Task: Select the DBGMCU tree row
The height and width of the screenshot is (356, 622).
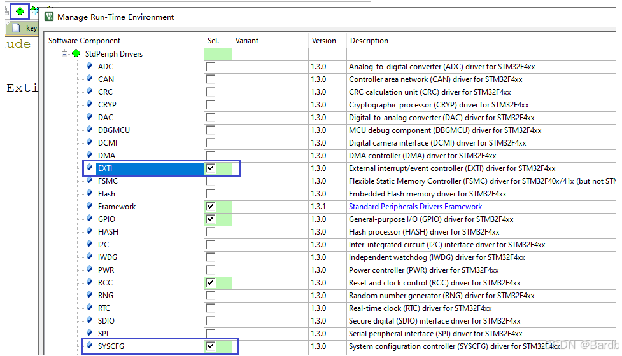Action: (114, 130)
